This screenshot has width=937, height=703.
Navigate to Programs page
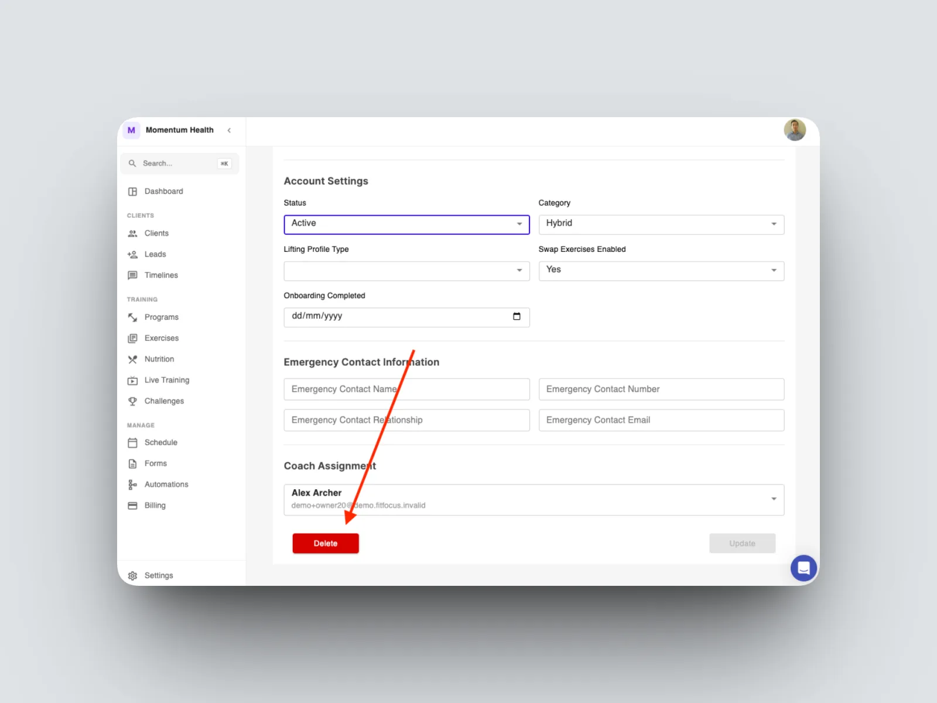[162, 317]
